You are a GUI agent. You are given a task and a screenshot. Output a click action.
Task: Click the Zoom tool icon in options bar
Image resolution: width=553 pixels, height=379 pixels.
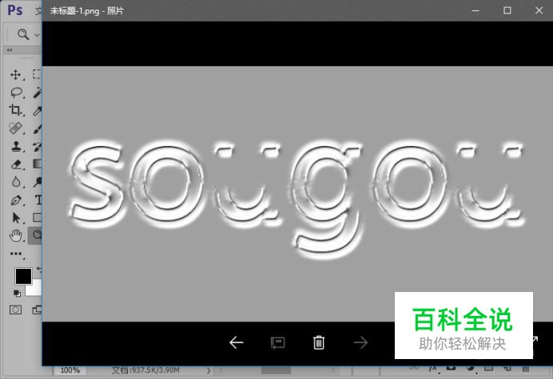pyautogui.click(x=23, y=34)
